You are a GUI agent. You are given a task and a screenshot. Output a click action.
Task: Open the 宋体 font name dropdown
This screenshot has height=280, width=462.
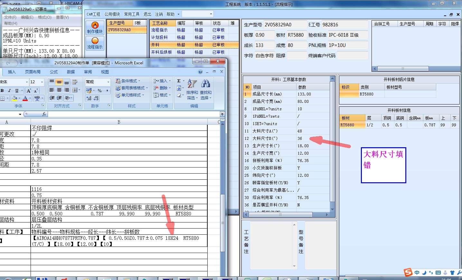click(27, 82)
